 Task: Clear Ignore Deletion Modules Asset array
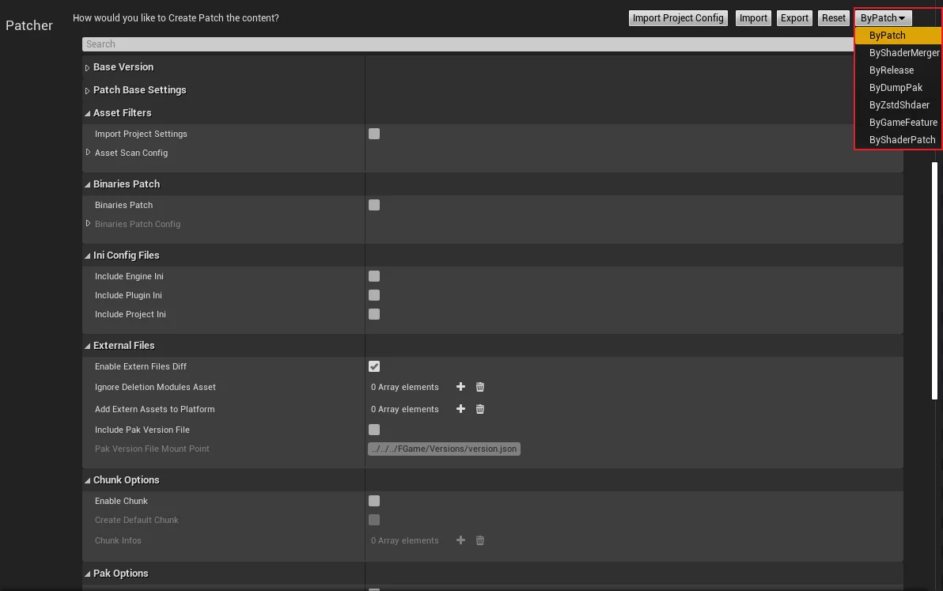point(480,387)
